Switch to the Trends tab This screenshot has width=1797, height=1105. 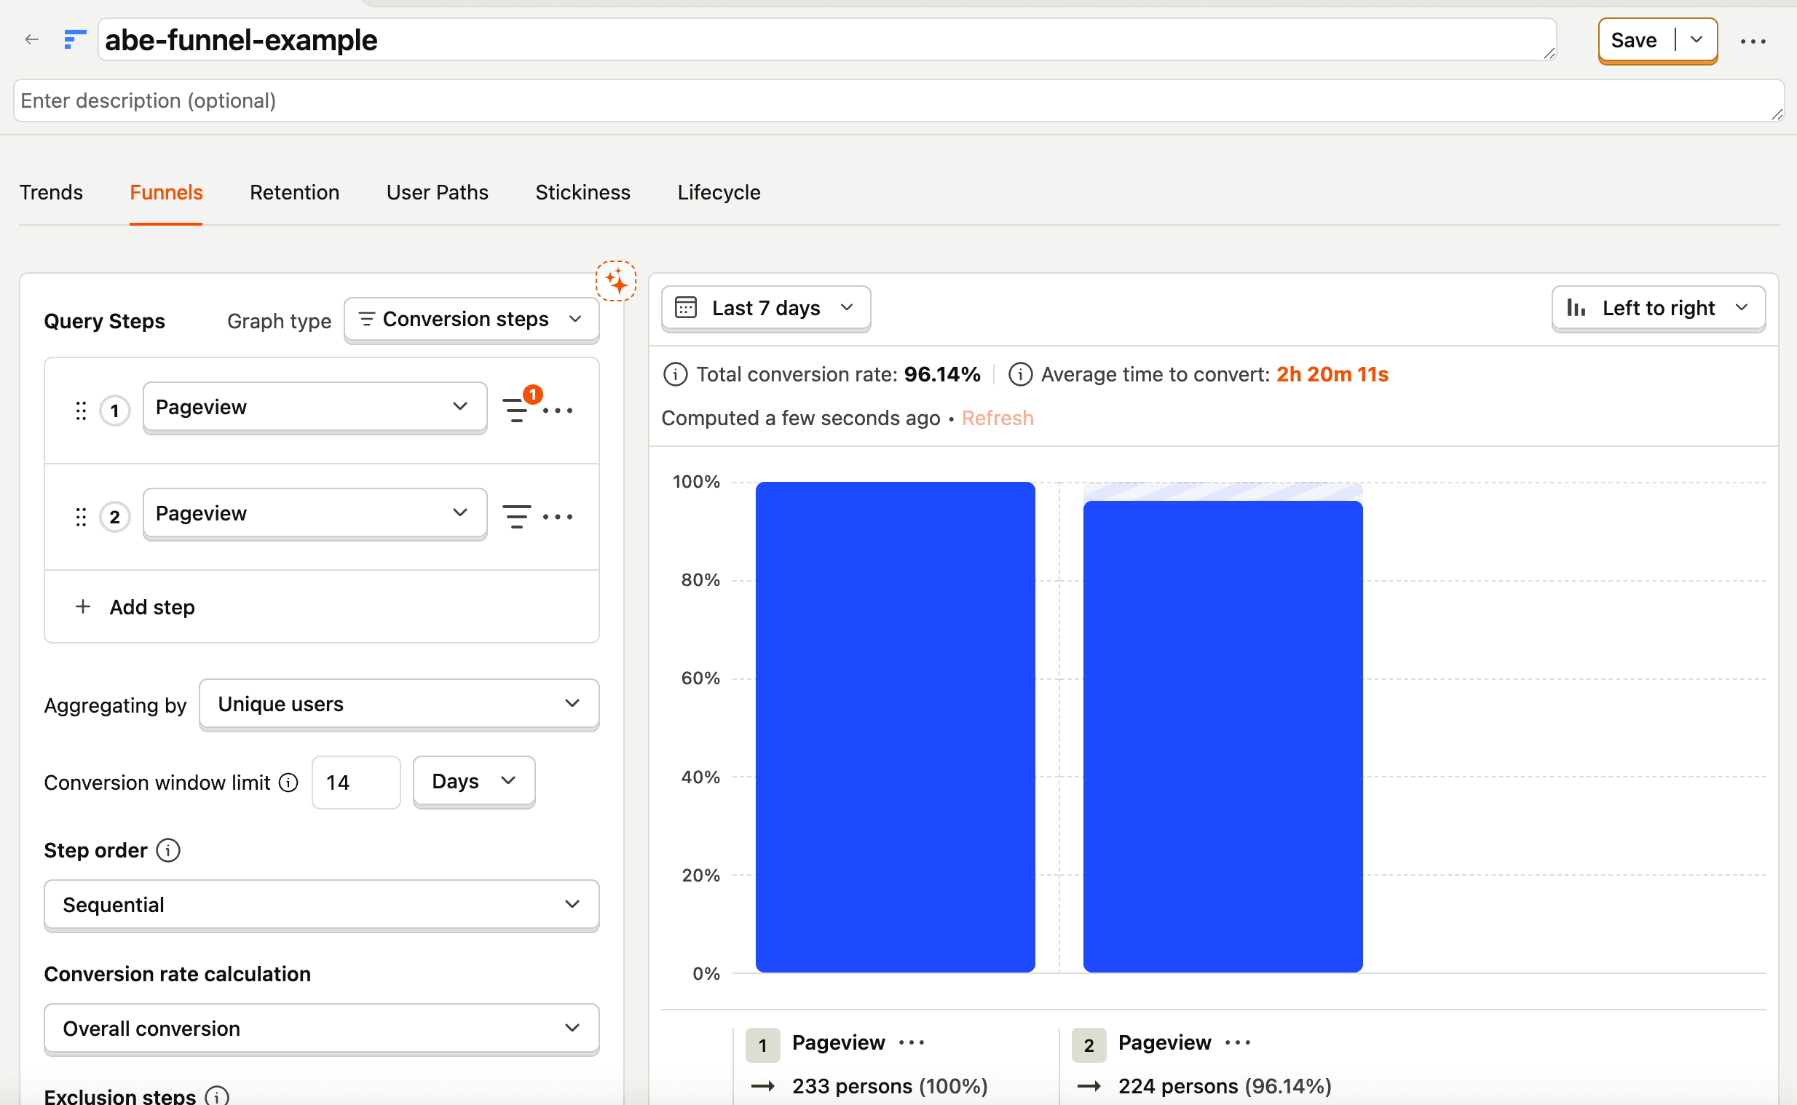[x=51, y=192]
